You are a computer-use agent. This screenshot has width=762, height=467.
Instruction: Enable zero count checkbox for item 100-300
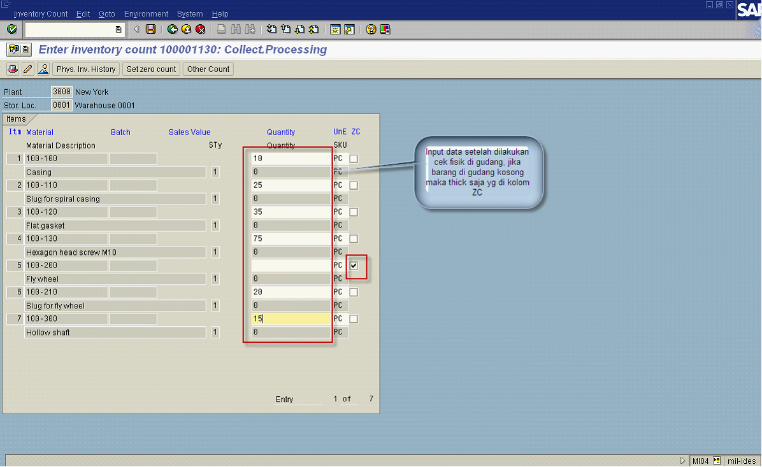point(354,319)
